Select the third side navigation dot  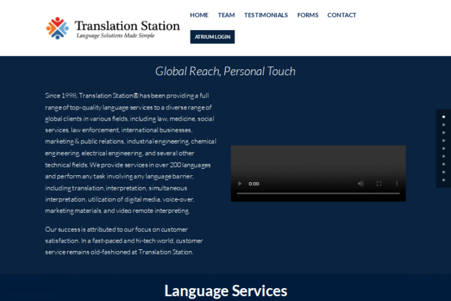pos(443,133)
